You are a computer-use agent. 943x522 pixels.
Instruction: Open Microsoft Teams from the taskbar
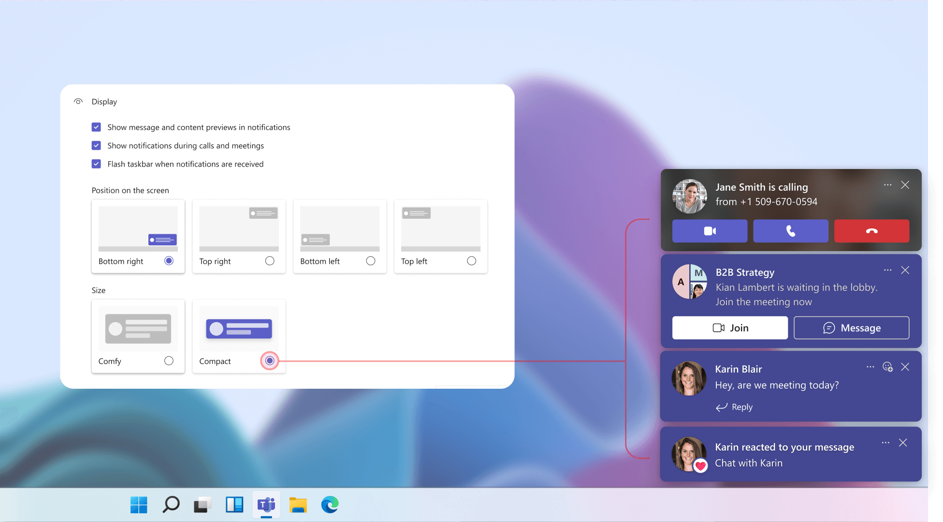pos(266,505)
